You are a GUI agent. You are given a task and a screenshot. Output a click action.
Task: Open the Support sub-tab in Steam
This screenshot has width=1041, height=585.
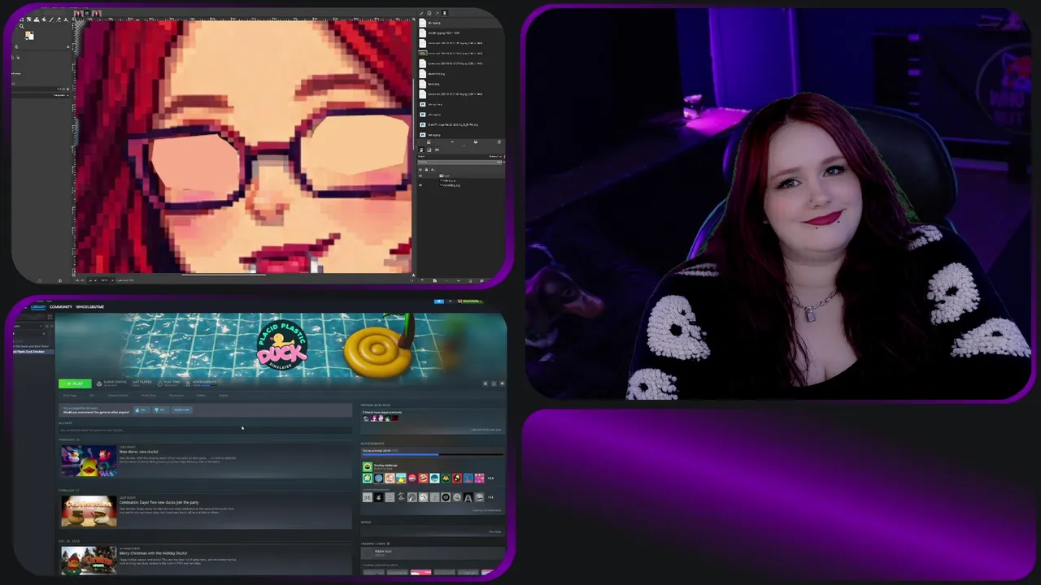coord(224,396)
